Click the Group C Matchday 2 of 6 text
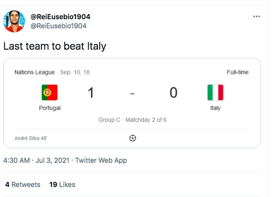276x197 pixels. 132,120
